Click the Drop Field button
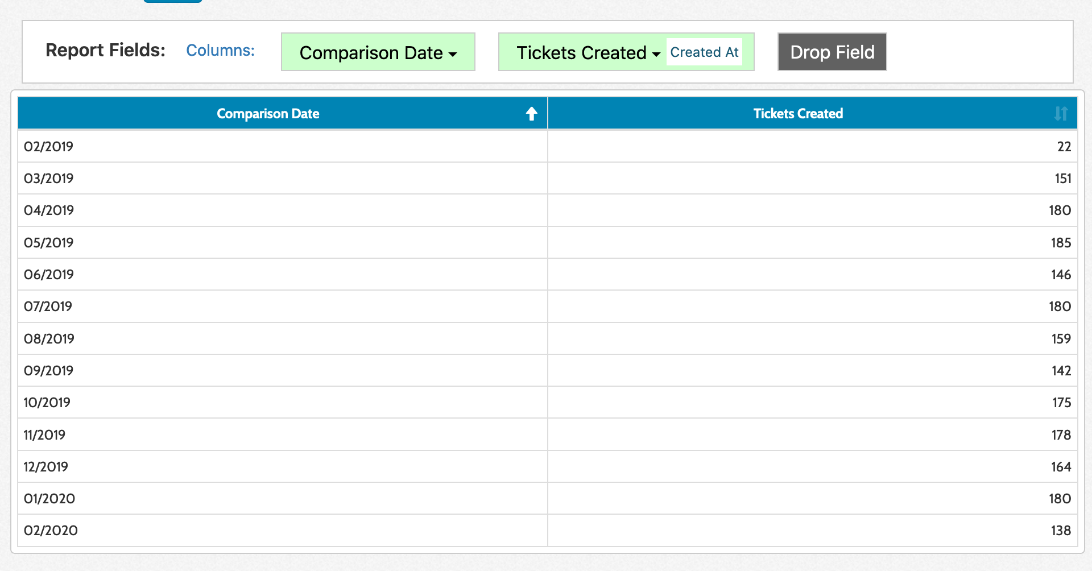This screenshot has height=571, width=1092. tap(832, 52)
